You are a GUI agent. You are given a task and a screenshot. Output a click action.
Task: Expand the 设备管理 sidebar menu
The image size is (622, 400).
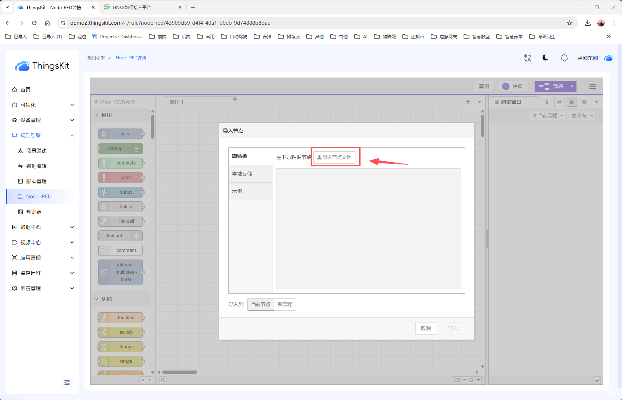point(43,120)
